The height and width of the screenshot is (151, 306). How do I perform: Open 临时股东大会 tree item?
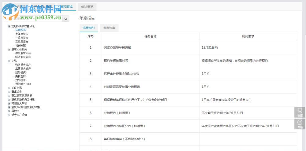coord(23,57)
